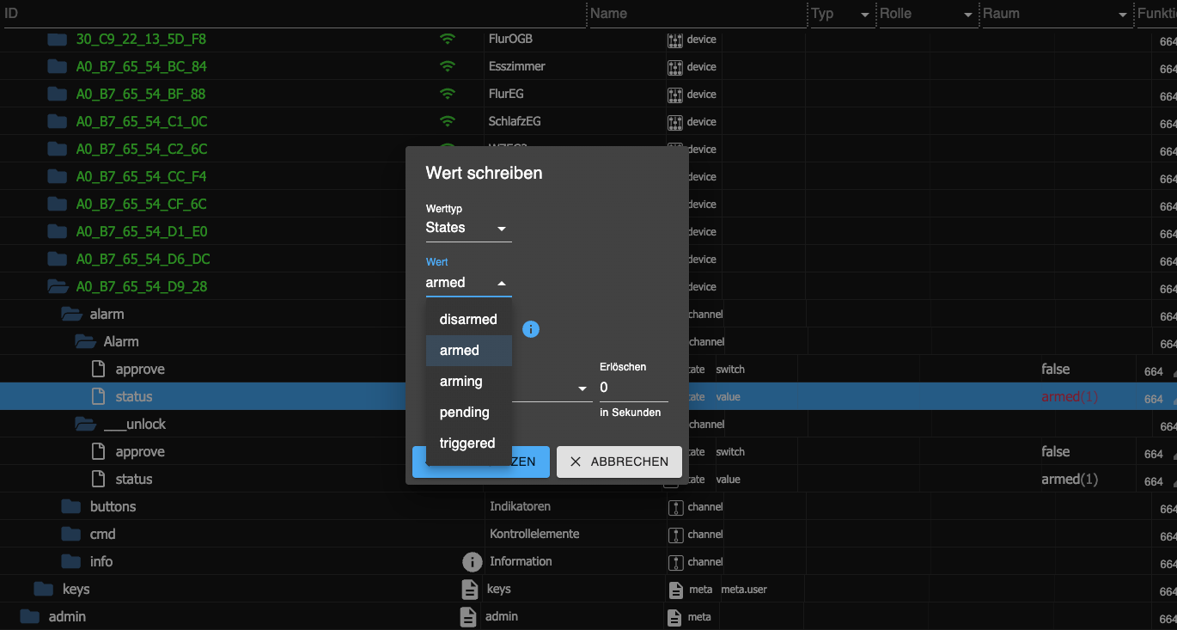The width and height of the screenshot is (1177, 630).
Task: Click the device type icon in FlurOGB row
Action: 675,40
